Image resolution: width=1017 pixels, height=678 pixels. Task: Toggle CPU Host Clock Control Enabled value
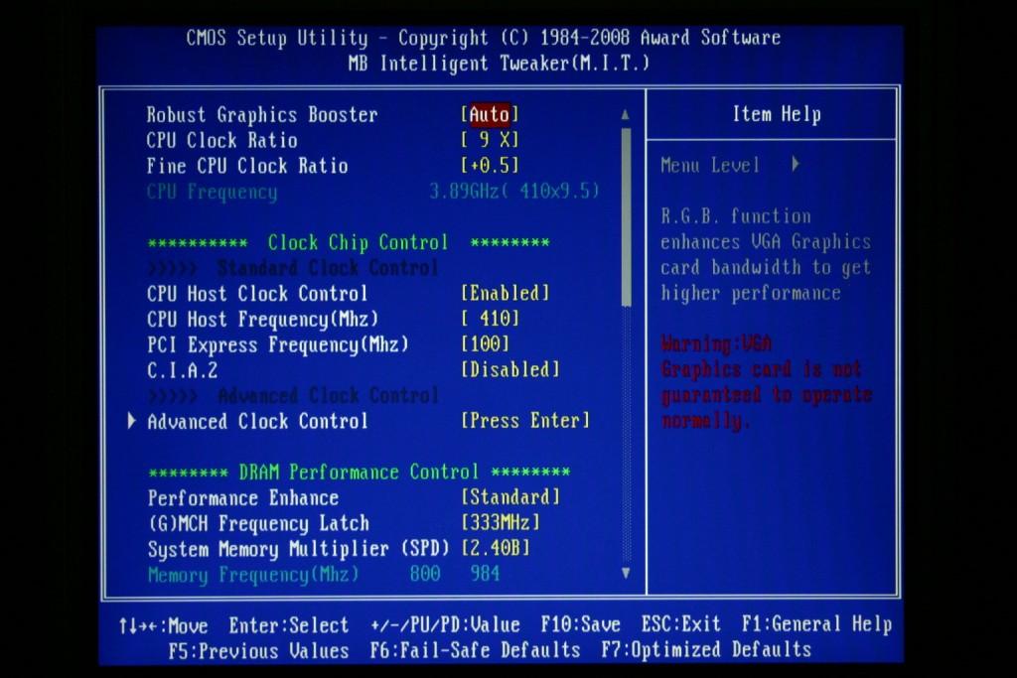tap(506, 293)
